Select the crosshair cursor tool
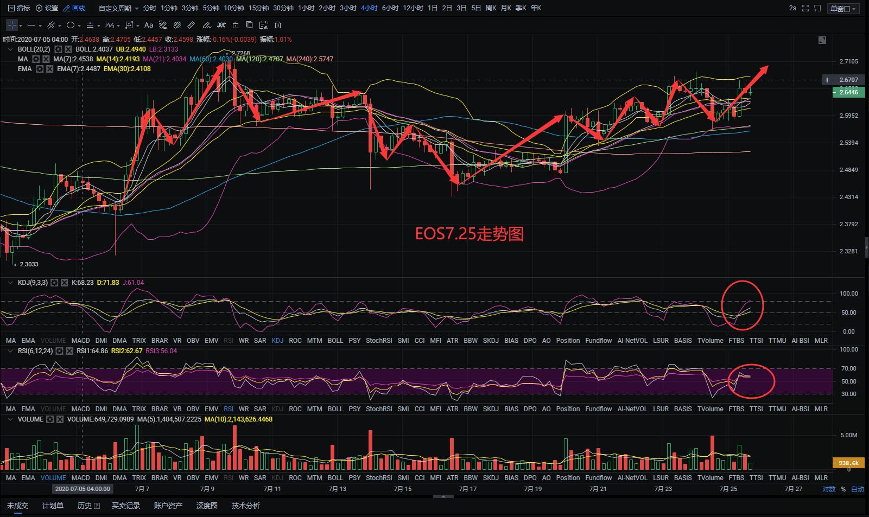Screen dimensions: 869x517 coord(12,25)
